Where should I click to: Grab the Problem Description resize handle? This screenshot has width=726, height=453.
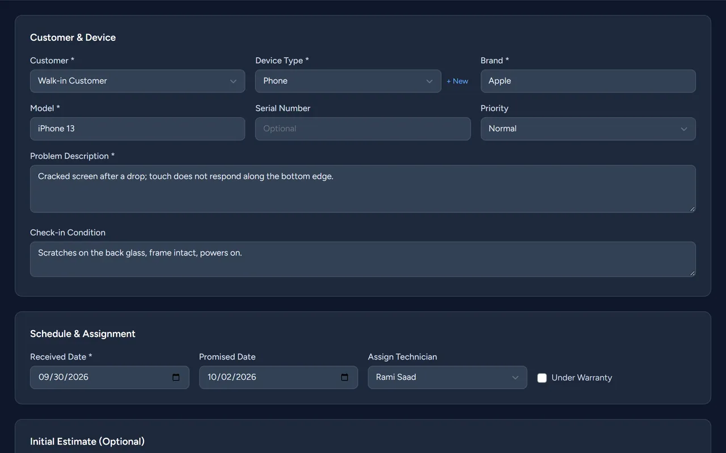pyautogui.click(x=692, y=209)
